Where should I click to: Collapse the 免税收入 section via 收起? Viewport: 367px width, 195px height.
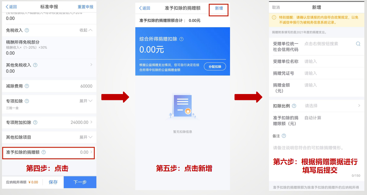pyautogui.click(x=86, y=30)
